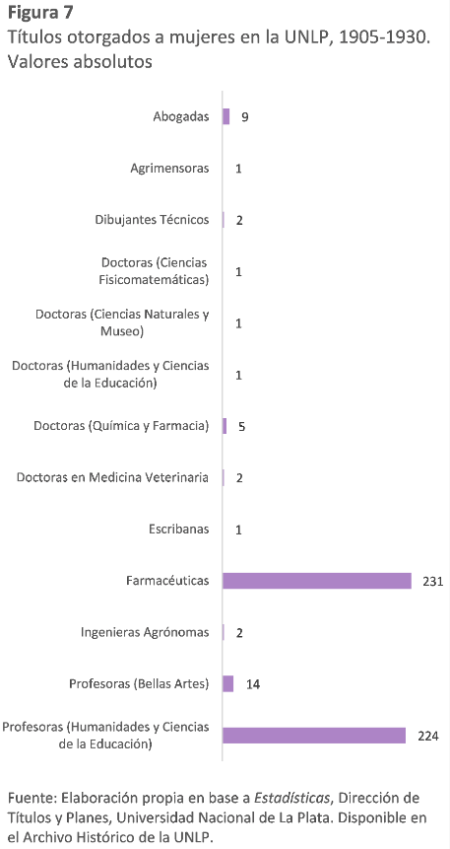Click the Farmacéuticas bar in the chart
Screen dimensions: 450x849
(x=317, y=581)
